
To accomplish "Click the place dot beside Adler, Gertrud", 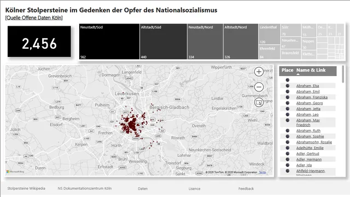I will pos(288,154).
